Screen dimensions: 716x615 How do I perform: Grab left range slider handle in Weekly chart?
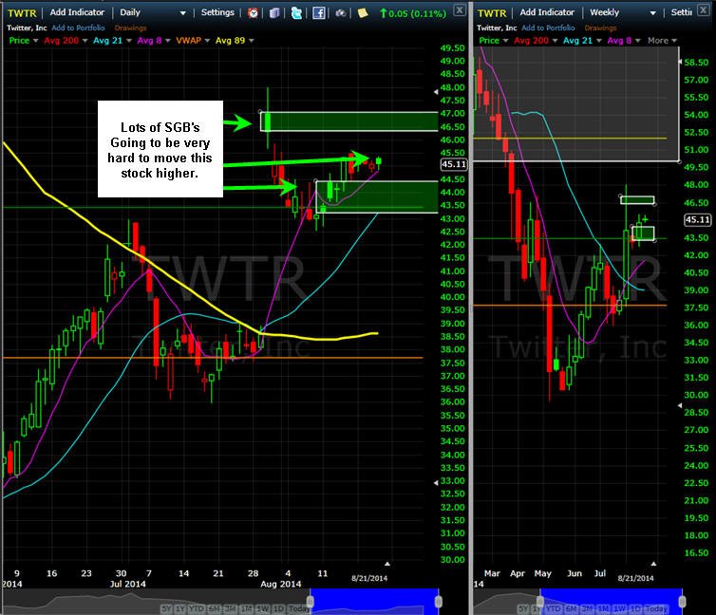pyautogui.click(x=540, y=602)
